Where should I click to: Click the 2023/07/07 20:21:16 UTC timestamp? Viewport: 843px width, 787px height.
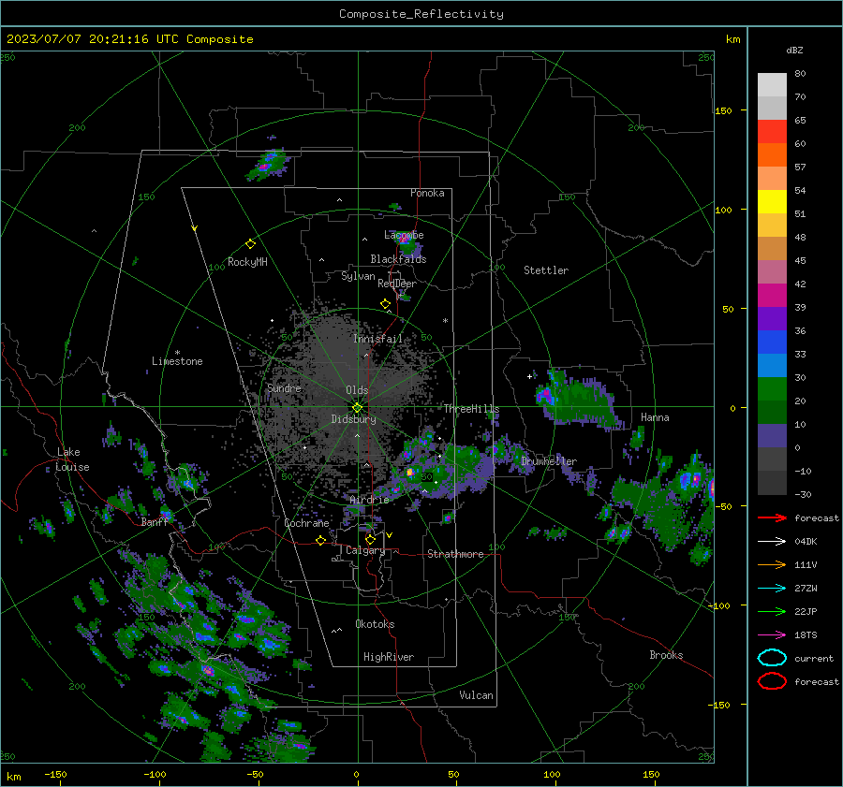(x=129, y=39)
